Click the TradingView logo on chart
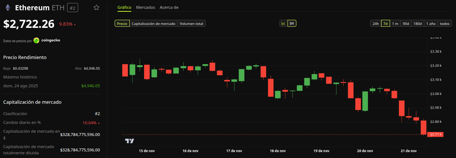Image resolution: width=456 pixels, height=158 pixels. [129, 141]
